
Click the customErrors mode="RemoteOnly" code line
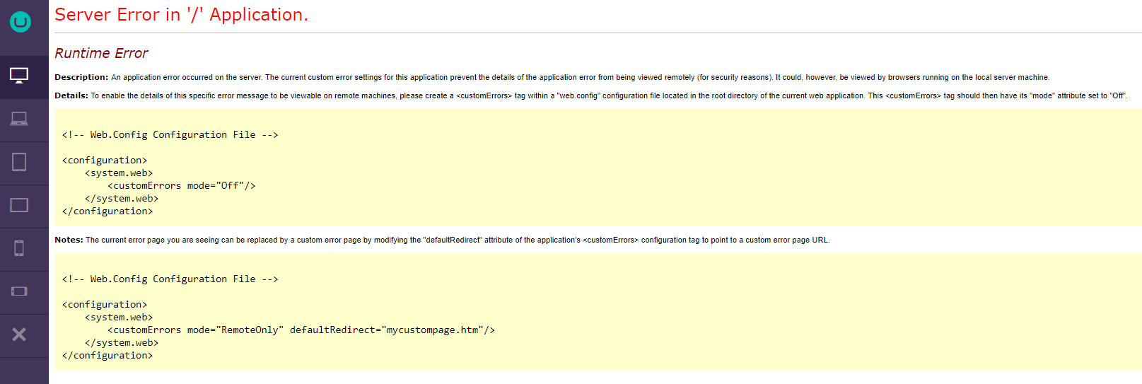(301, 330)
